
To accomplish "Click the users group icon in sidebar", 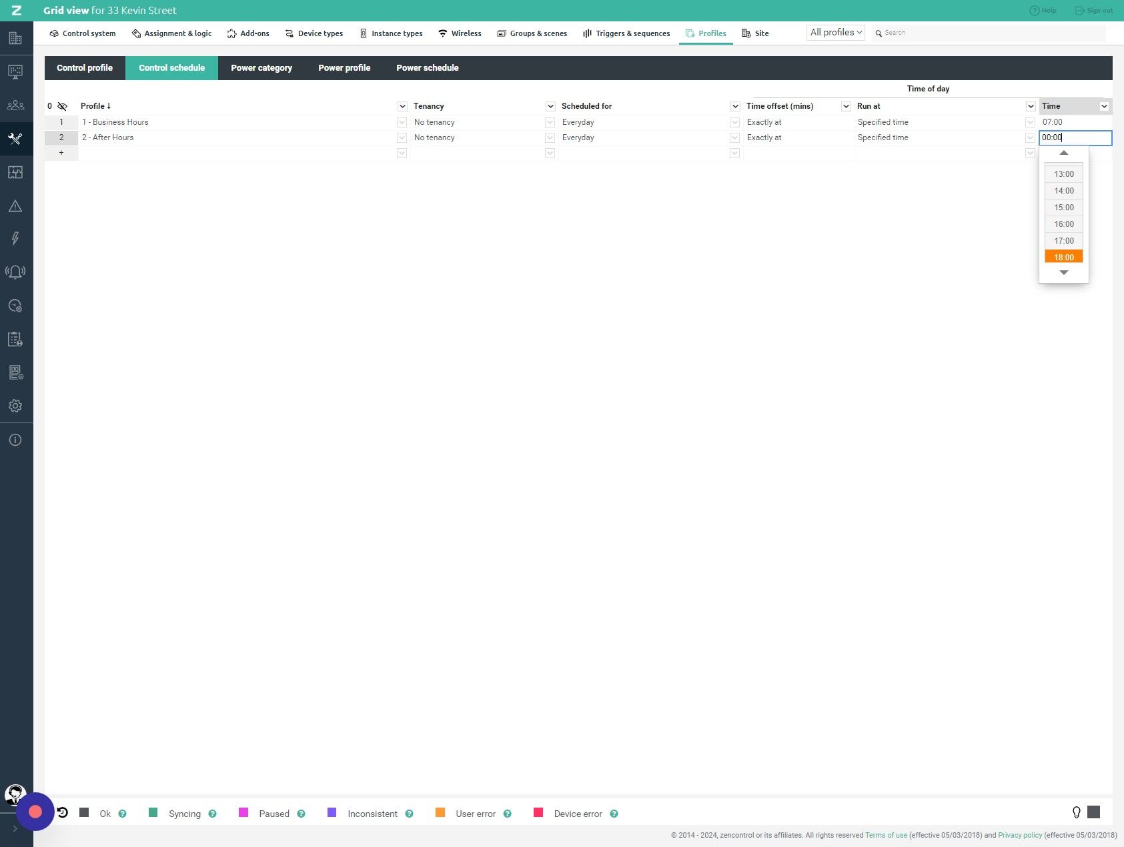I will 15,105.
